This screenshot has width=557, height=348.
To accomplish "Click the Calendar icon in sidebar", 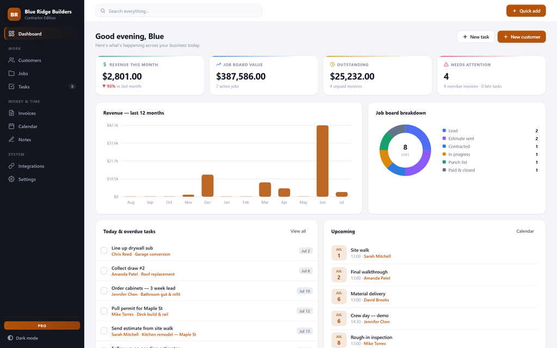I will [11, 126].
